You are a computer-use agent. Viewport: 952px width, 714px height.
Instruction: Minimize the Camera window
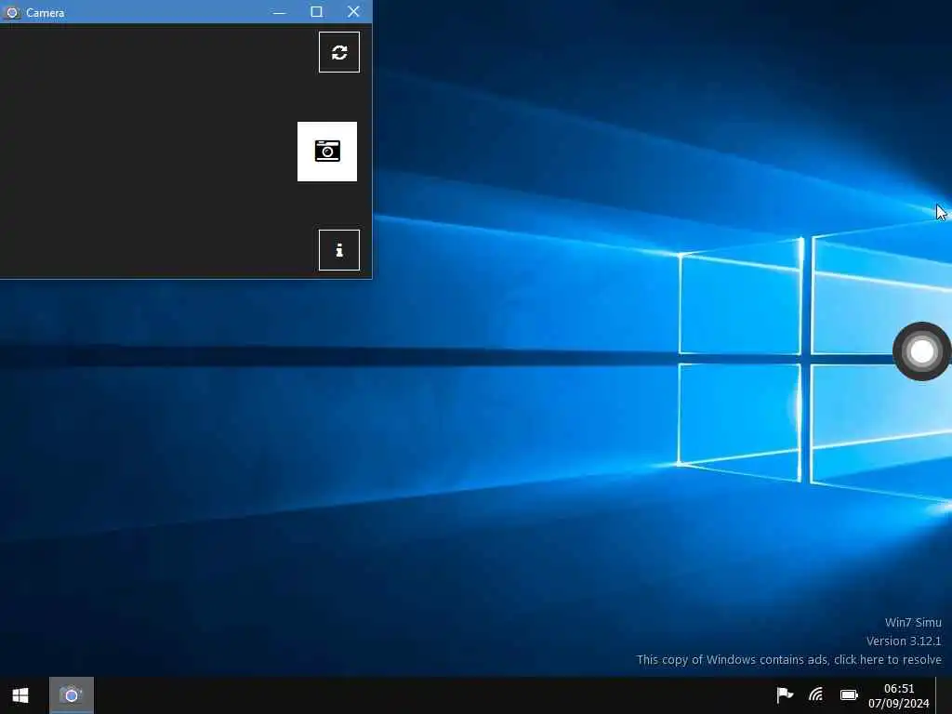(279, 12)
